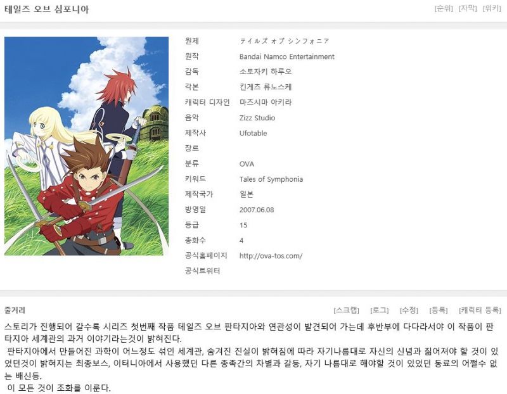
Task: Click the [스크랩] scrap link
Action: tap(346, 310)
